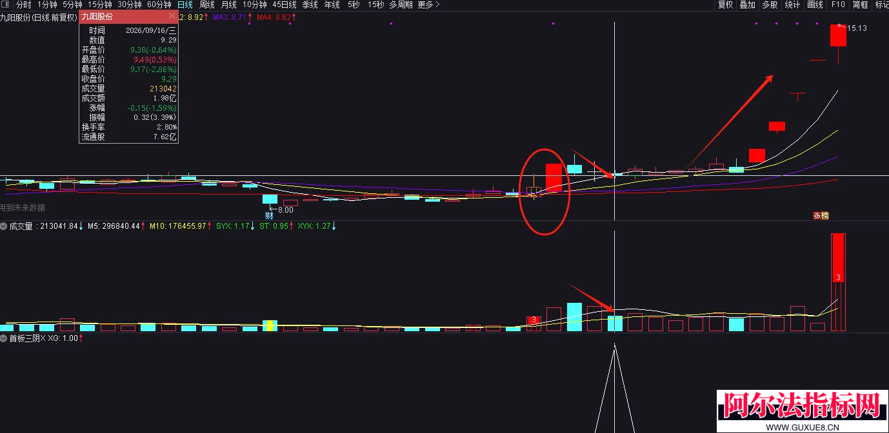Select the 15秒 period tab
Screen dimensions: 889x433
(376, 5)
